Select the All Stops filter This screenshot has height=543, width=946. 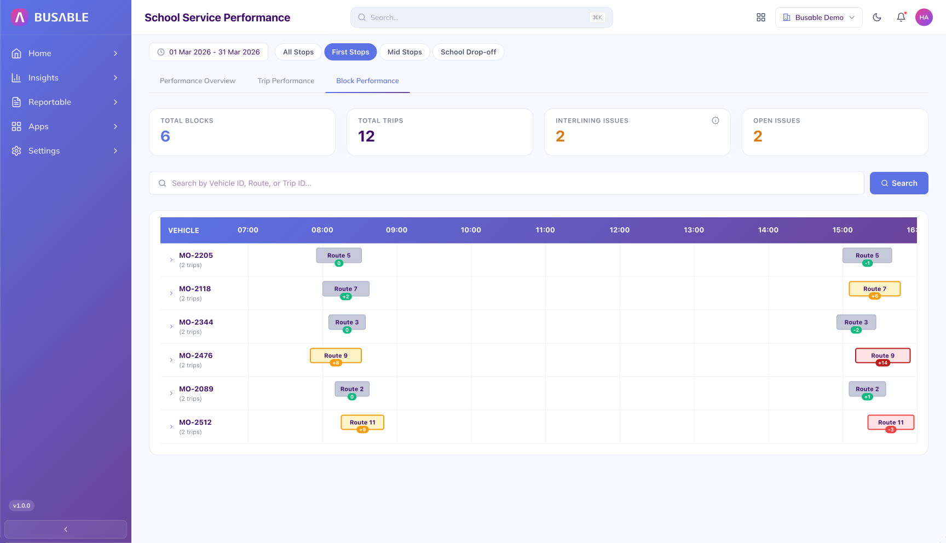[x=298, y=52]
